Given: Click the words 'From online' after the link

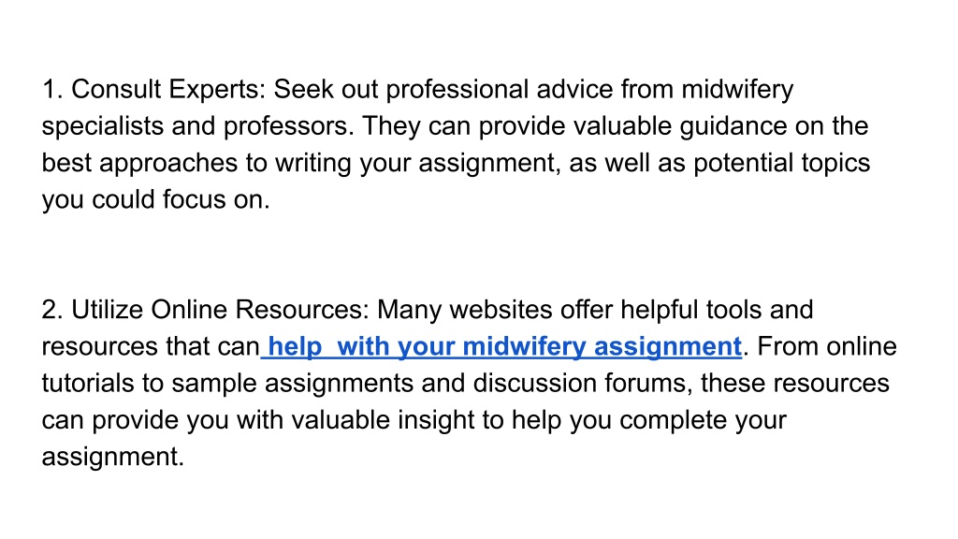Looking at the screenshot, I should pyautogui.click(x=827, y=346).
